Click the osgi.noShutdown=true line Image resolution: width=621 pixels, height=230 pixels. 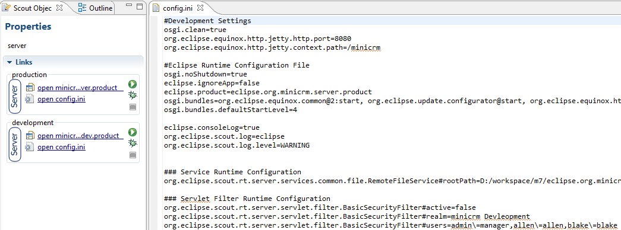[x=205, y=74]
